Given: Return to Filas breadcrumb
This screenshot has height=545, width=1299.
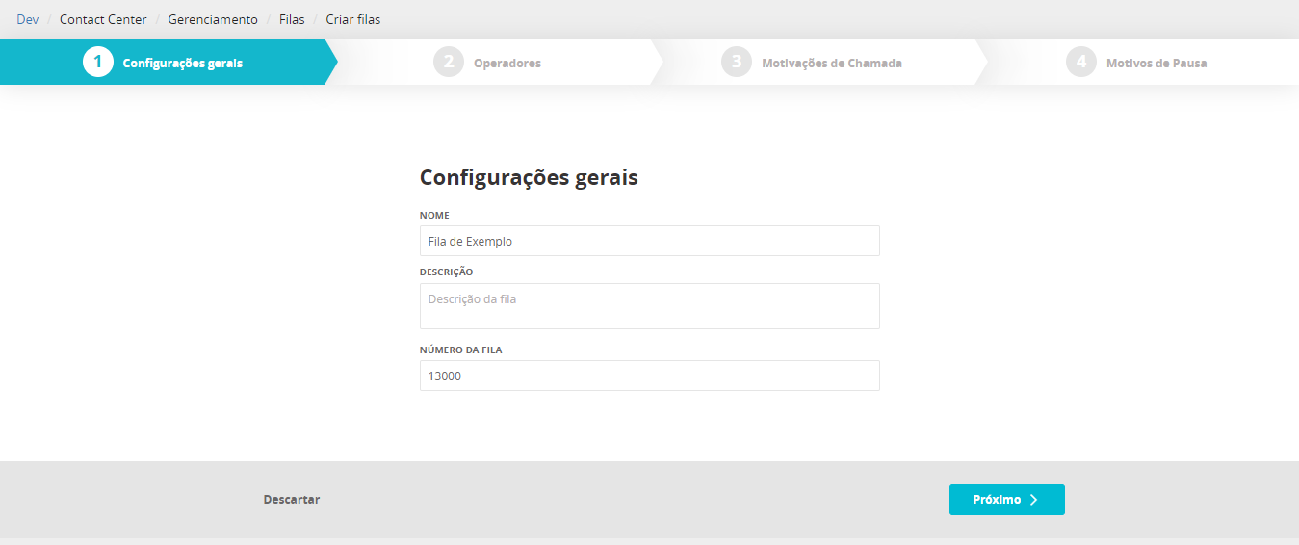Looking at the screenshot, I should pos(292,19).
